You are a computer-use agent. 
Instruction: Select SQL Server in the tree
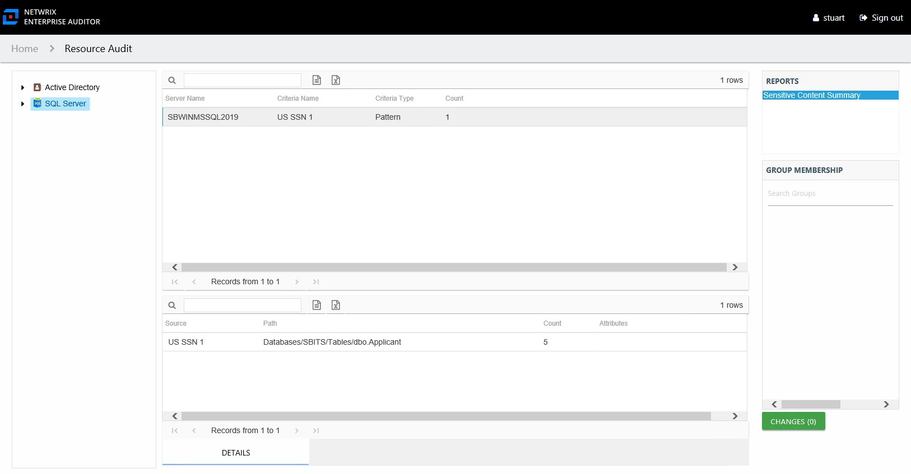pos(66,104)
